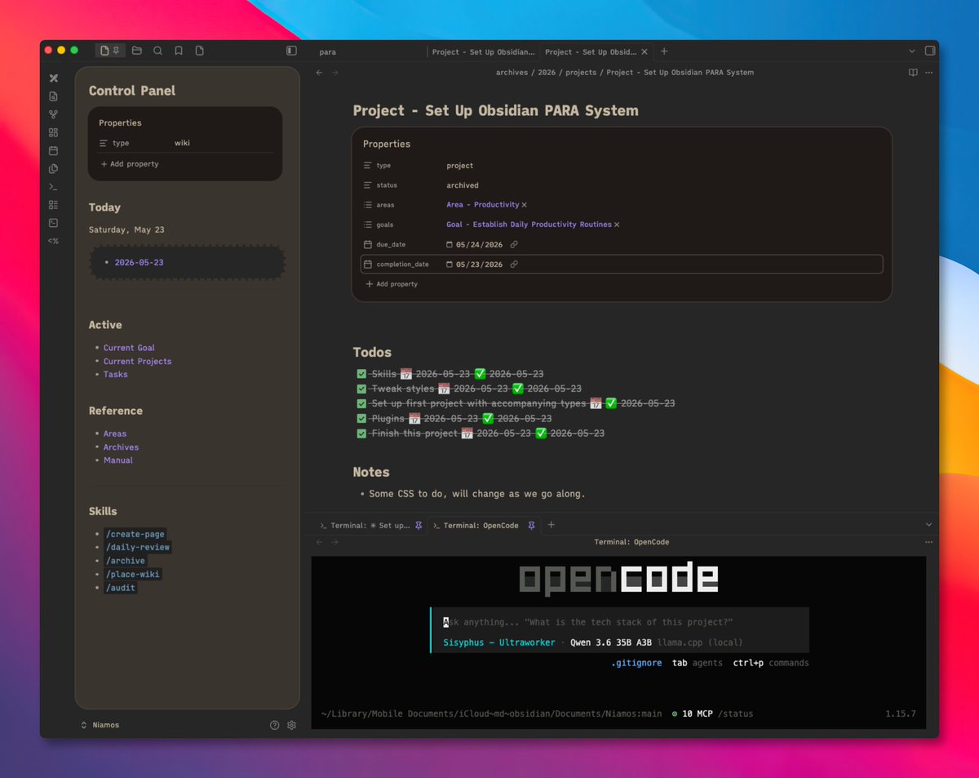The height and width of the screenshot is (778, 979).
Task: Switch to reading view book icon
Action: [x=913, y=73]
